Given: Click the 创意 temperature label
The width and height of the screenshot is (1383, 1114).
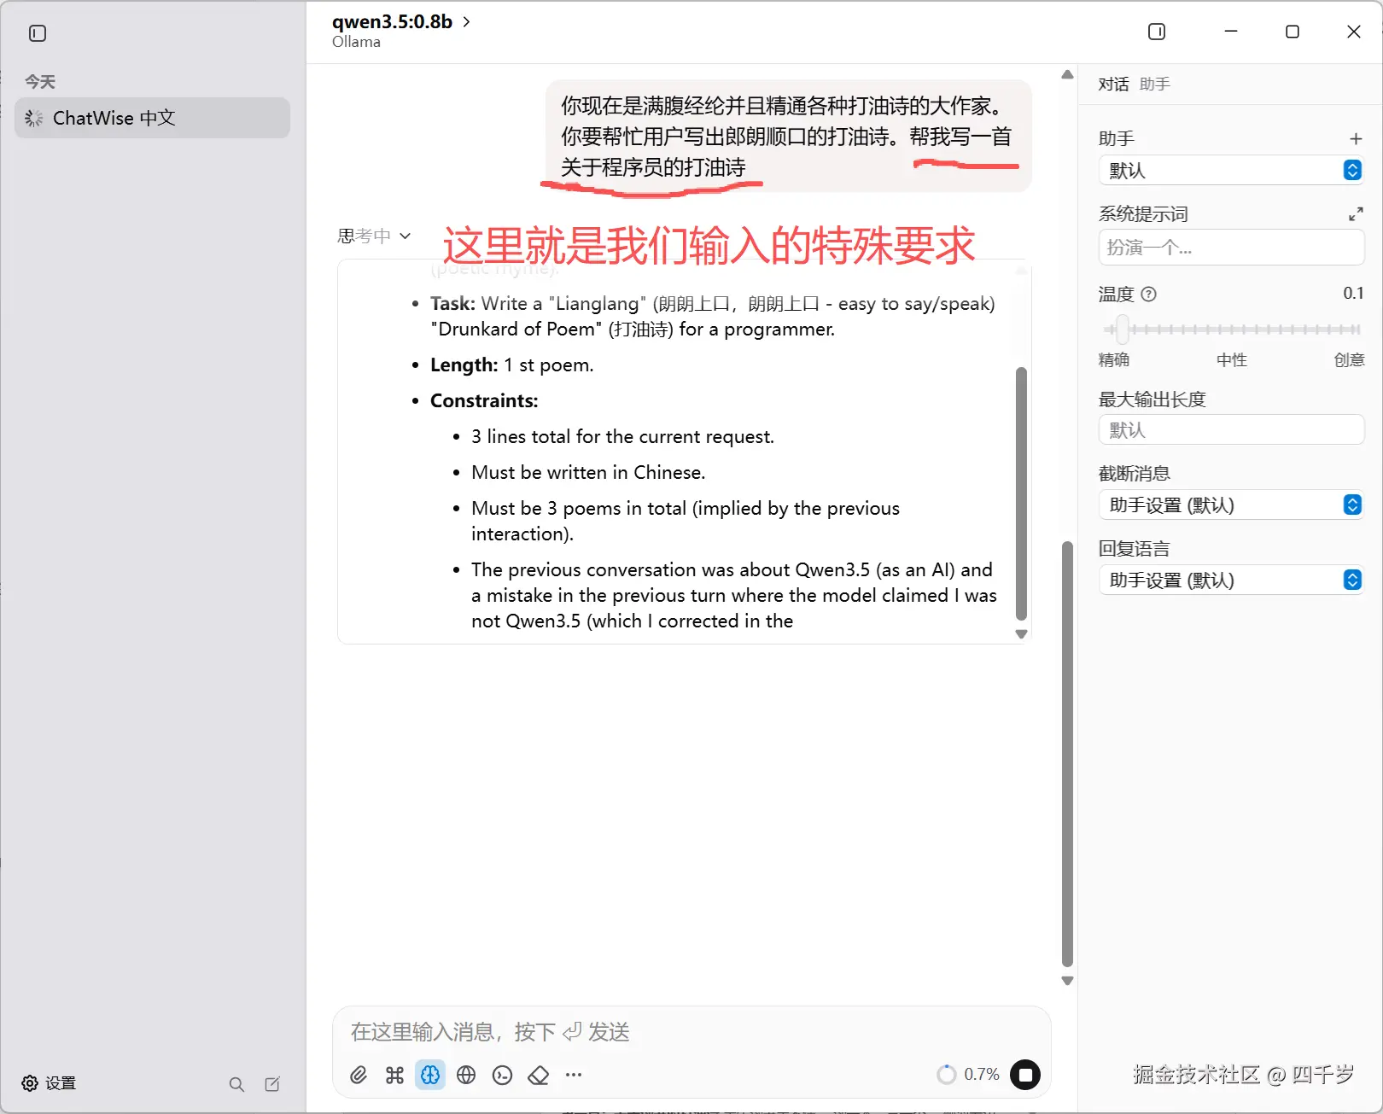Looking at the screenshot, I should click(x=1349, y=360).
